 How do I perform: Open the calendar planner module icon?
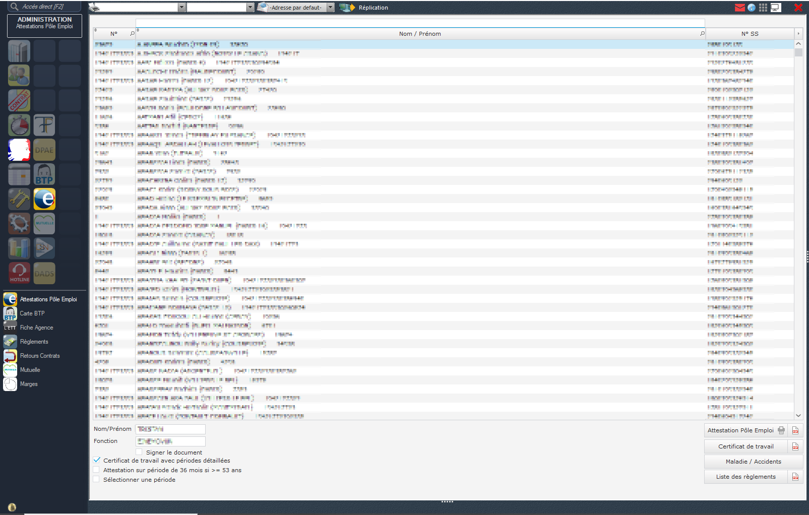coord(19,174)
